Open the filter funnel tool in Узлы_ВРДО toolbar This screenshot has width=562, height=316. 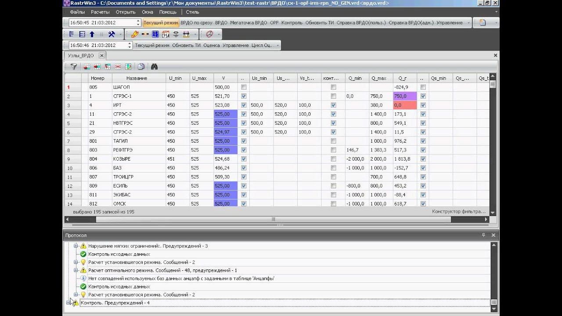pyautogui.click(x=74, y=67)
